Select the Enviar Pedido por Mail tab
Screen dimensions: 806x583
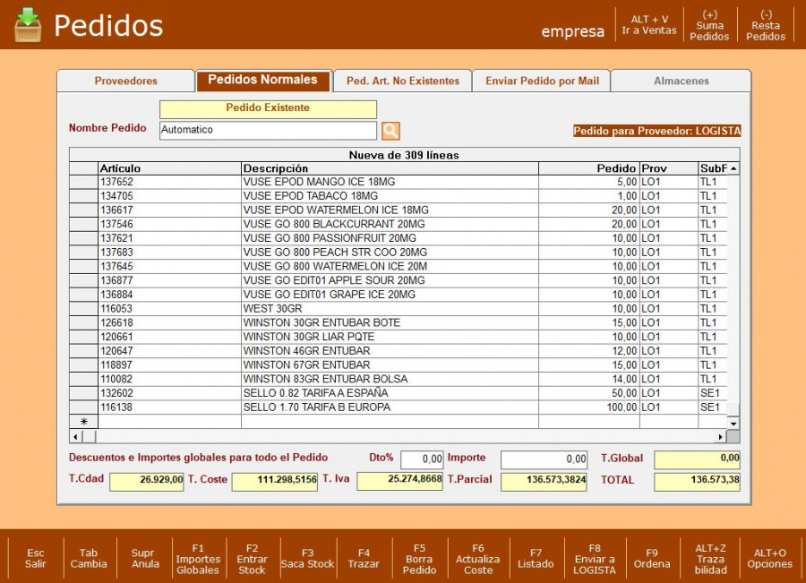pyautogui.click(x=542, y=81)
